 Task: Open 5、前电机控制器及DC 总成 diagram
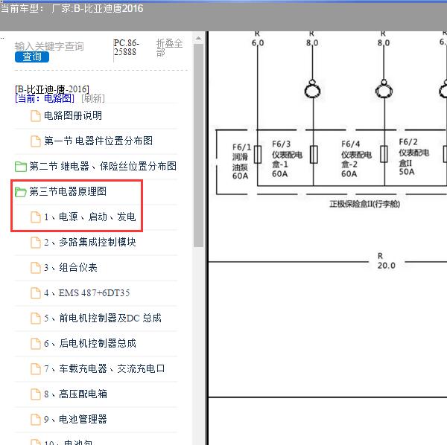click(x=103, y=318)
